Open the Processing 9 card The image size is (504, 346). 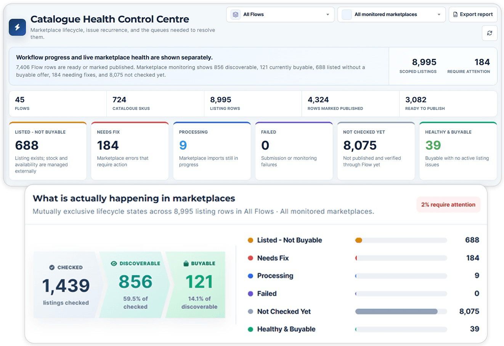click(212, 151)
